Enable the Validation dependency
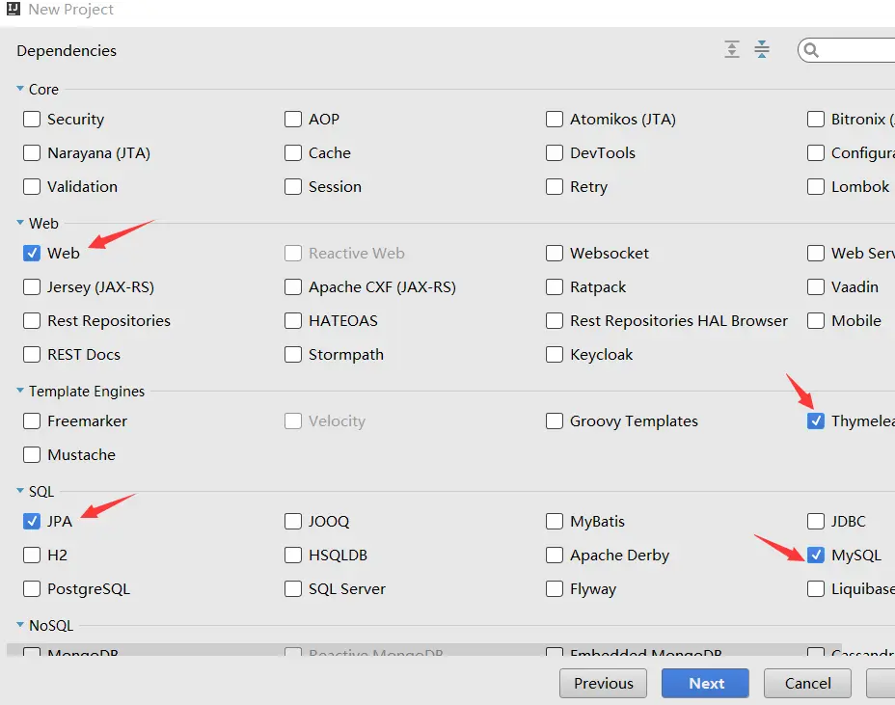The height and width of the screenshot is (705, 895). 32,187
